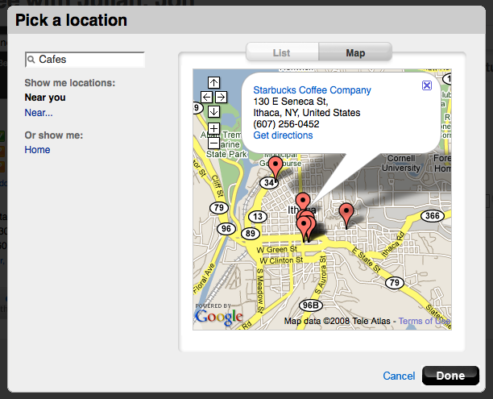Click the route 96B shield on map
The image size is (493, 399).
[311, 305]
